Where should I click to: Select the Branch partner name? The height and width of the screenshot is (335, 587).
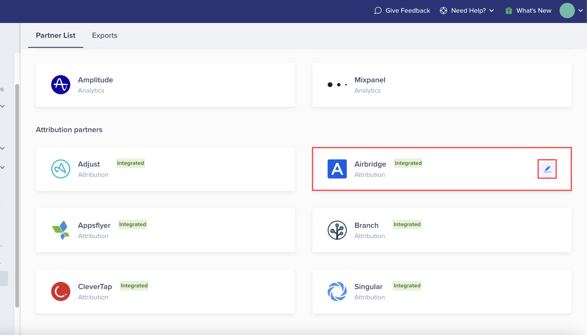click(366, 225)
